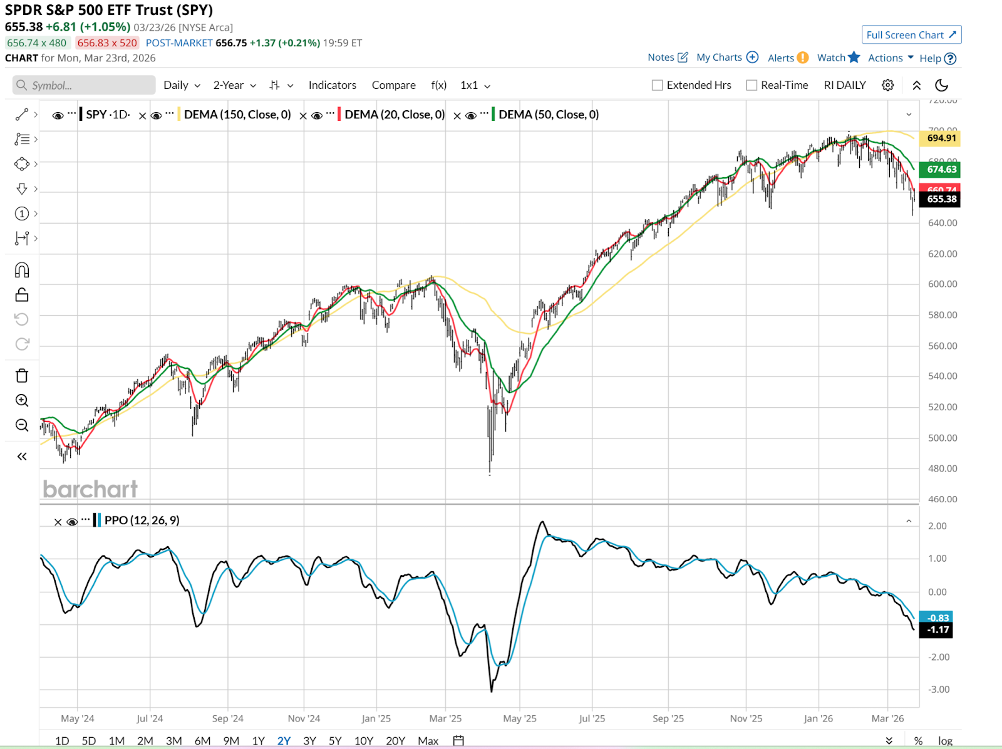Image resolution: width=1002 pixels, height=749 pixels.
Task: Select the Max time range
Action: (428, 741)
